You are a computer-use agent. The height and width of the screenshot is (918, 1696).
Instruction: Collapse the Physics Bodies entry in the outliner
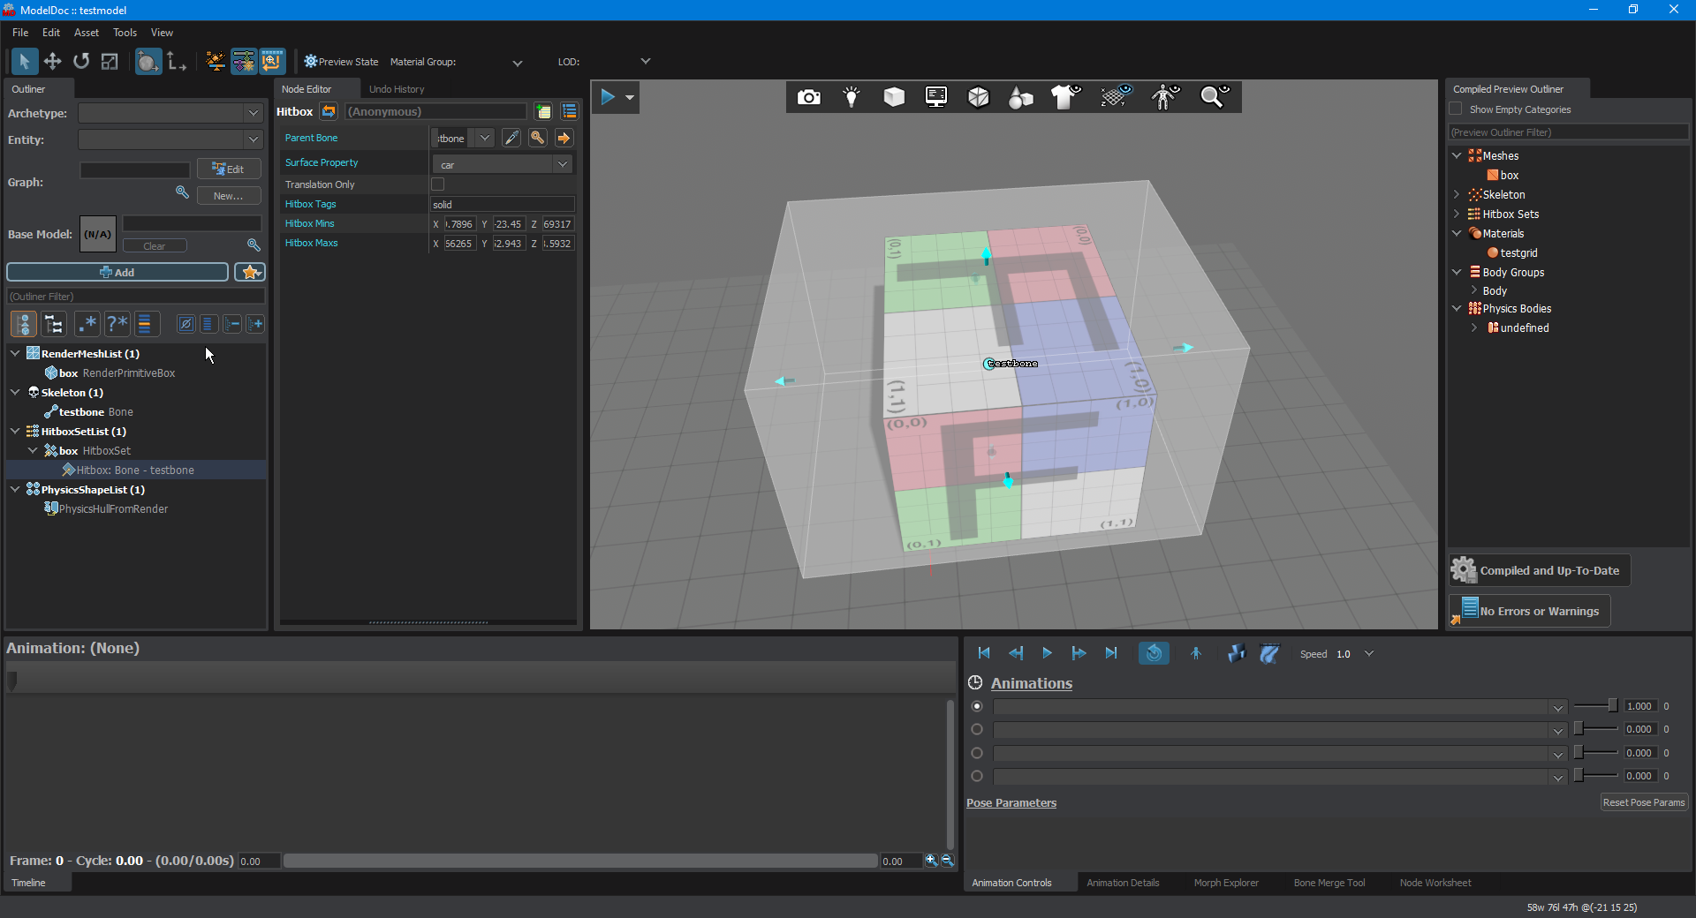[1456, 308]
